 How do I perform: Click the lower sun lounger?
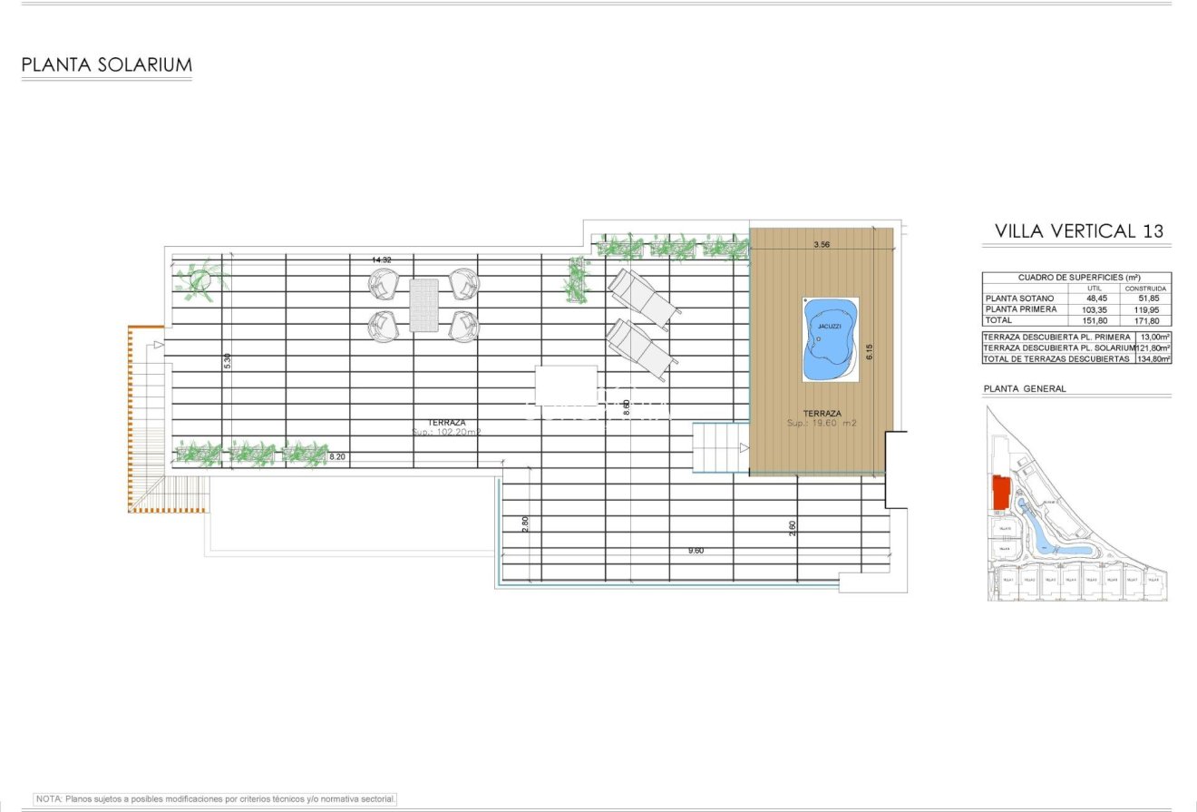click(641, 349)
